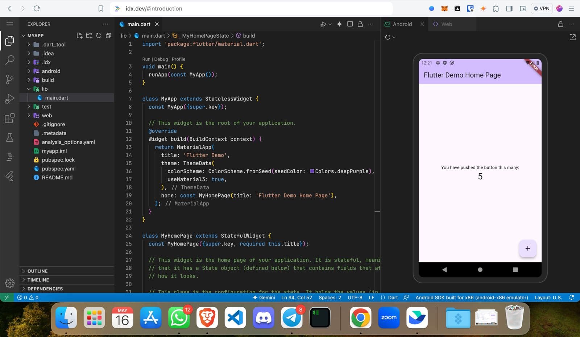Refresh the Explorer file tree
The height and width of the screenshot is (337, 580).
tap(99, 36)
